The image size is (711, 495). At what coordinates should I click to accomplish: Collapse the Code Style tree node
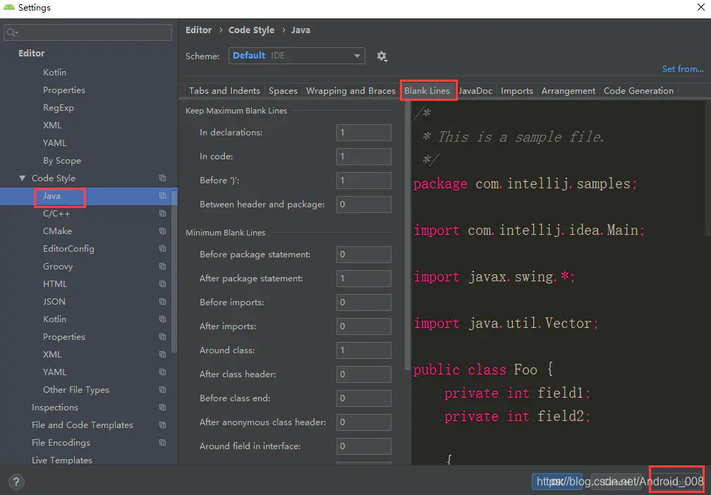click(22, 178)
